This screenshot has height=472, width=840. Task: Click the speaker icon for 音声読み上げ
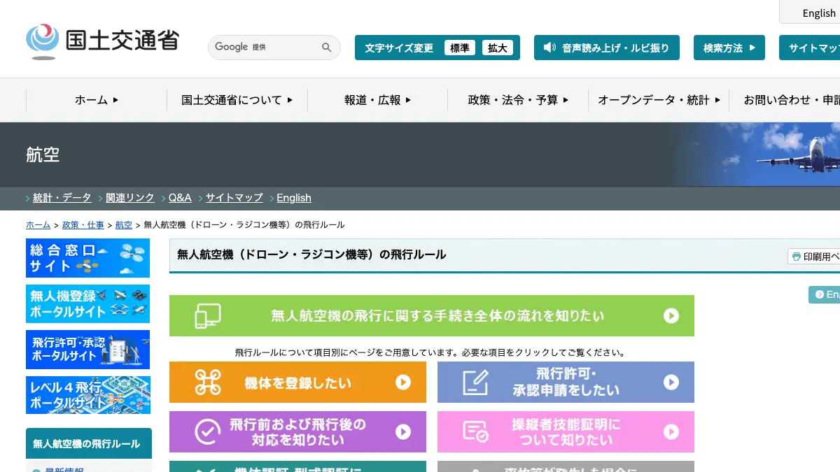point(549,48)
